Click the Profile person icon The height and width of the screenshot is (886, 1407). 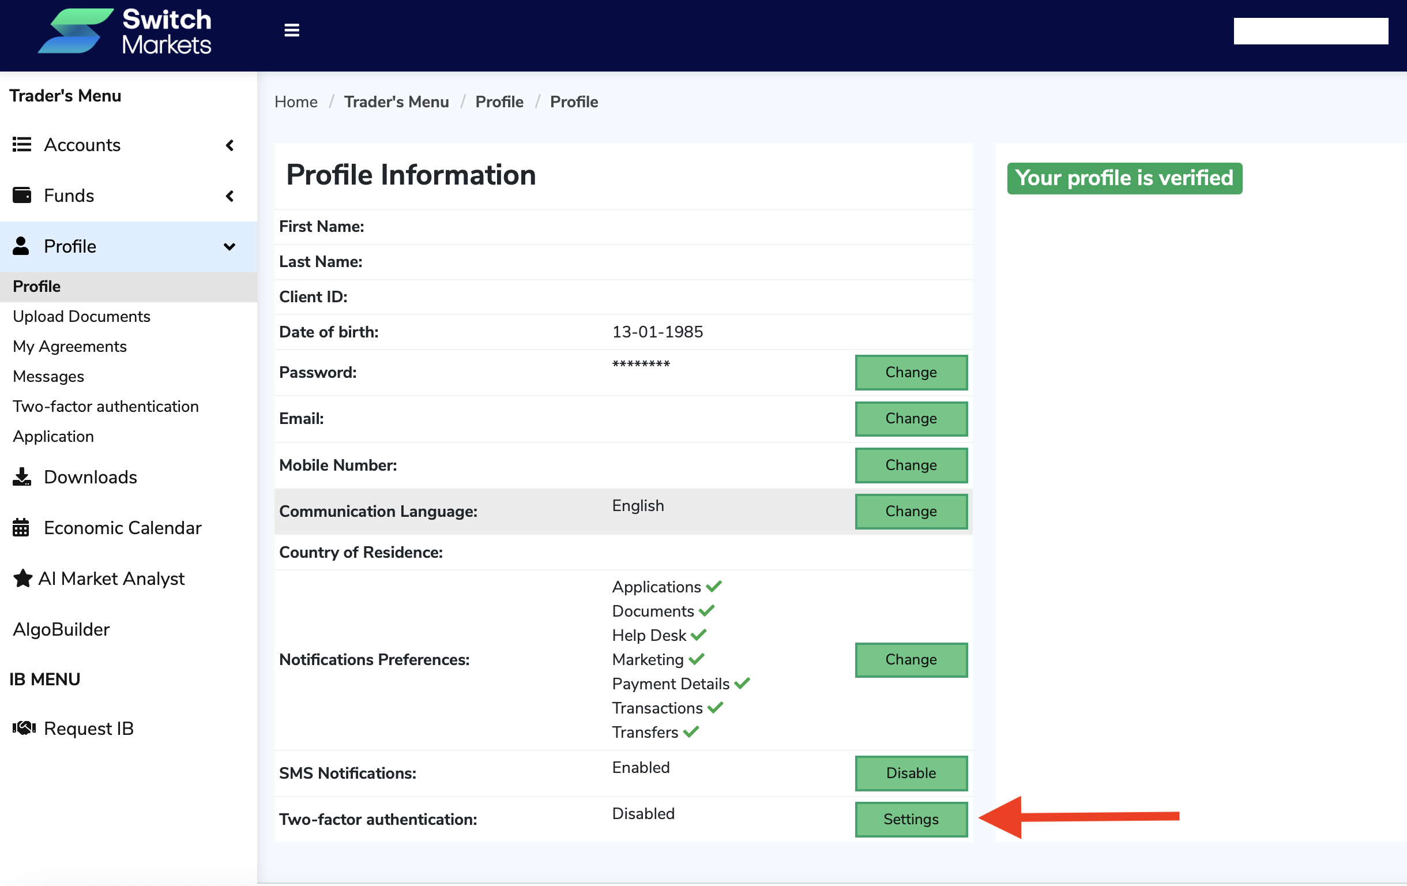(x=21, y=246)
